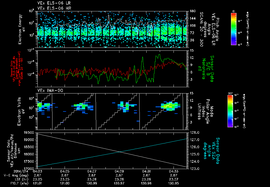Click the 18000 altitude tick label

click(x=28, y=154)
